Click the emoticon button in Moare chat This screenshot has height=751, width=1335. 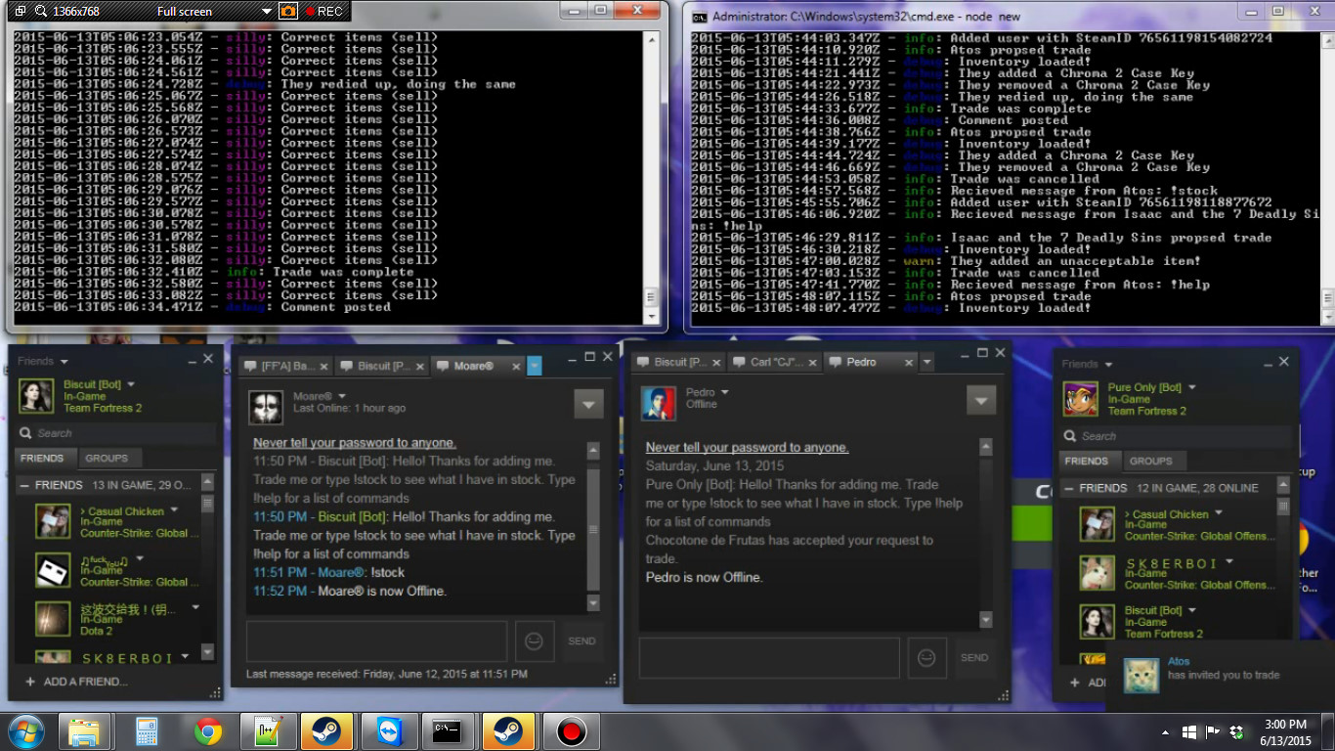534,641
